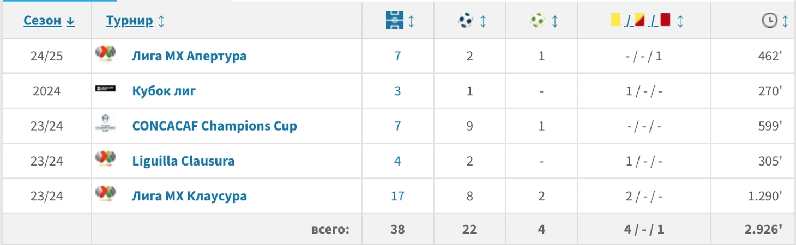Click 7 appearances in Апертура row

tap(397, 56)
